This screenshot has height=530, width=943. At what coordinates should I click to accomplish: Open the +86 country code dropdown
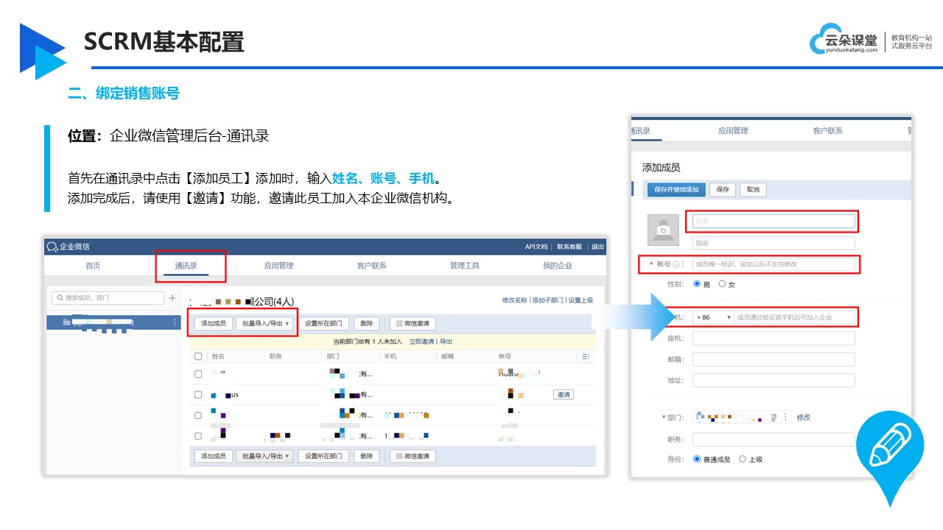713,317
